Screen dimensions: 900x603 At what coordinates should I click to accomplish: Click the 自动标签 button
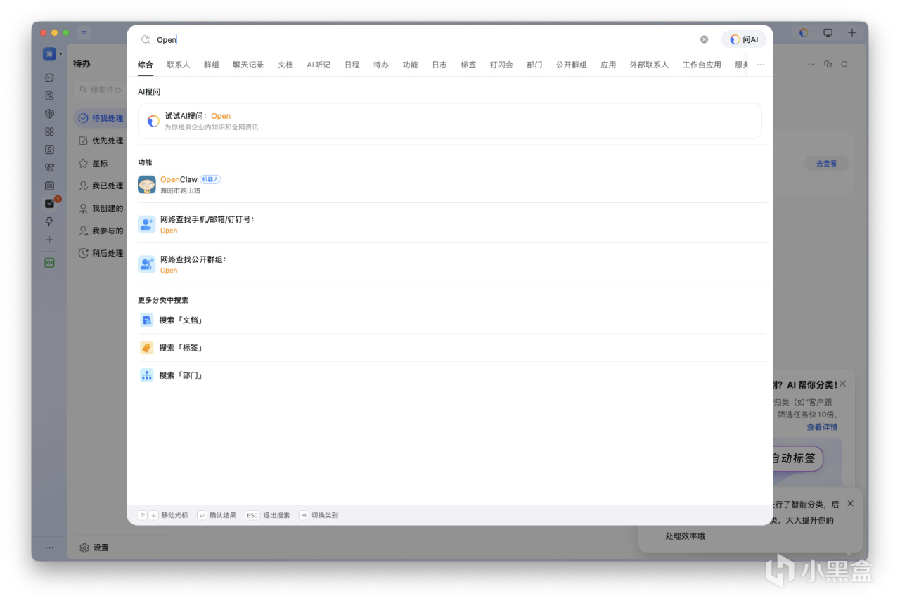(797, 458)
